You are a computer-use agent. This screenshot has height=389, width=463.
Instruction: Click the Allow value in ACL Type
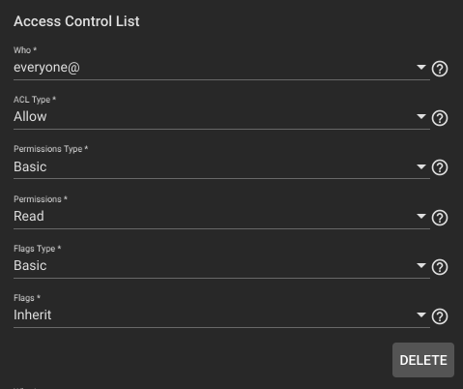(30, 116)
